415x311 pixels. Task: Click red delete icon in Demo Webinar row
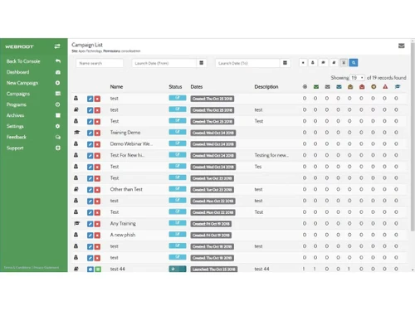pos(97,144)
